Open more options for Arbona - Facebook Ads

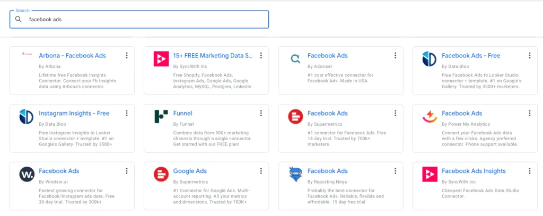pyautogui.click(x=126, y=56)
